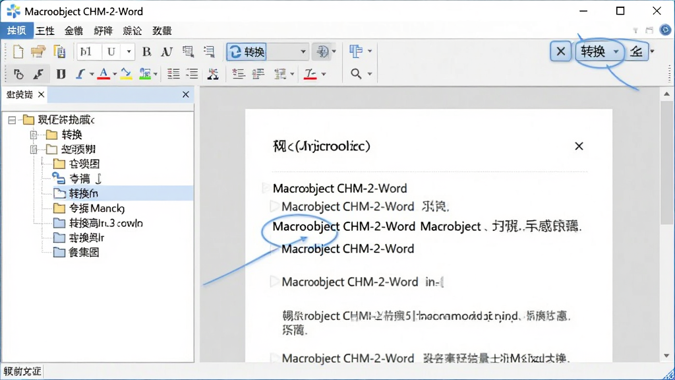Open the 王性 menu
This screenshot has width=675, height=380.
(45, 30)
